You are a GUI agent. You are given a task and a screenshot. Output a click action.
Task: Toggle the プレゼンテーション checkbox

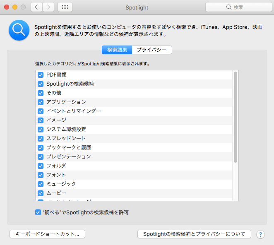[x=41, y=157]
